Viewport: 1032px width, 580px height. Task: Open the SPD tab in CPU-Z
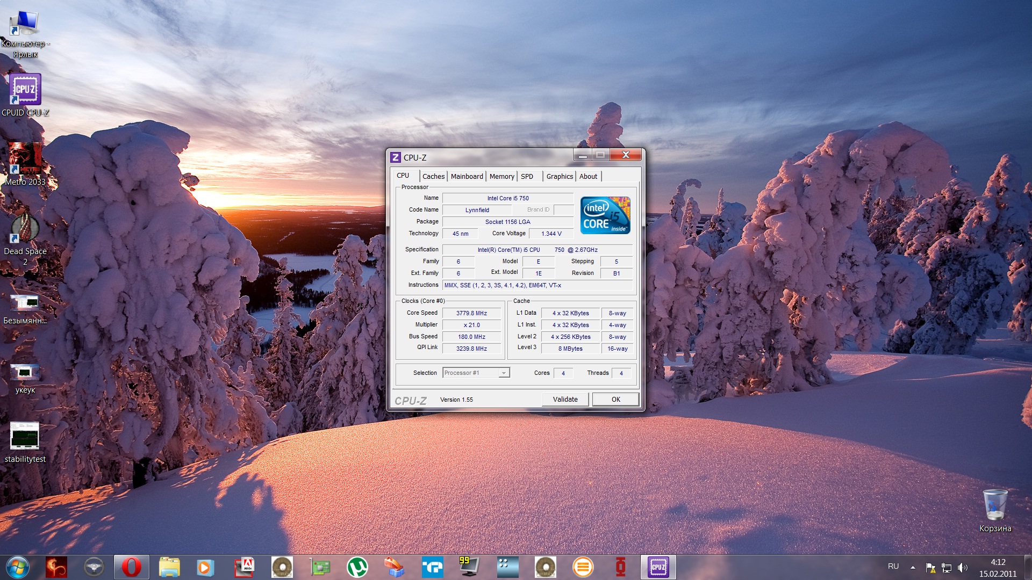[x=527, y=176]
